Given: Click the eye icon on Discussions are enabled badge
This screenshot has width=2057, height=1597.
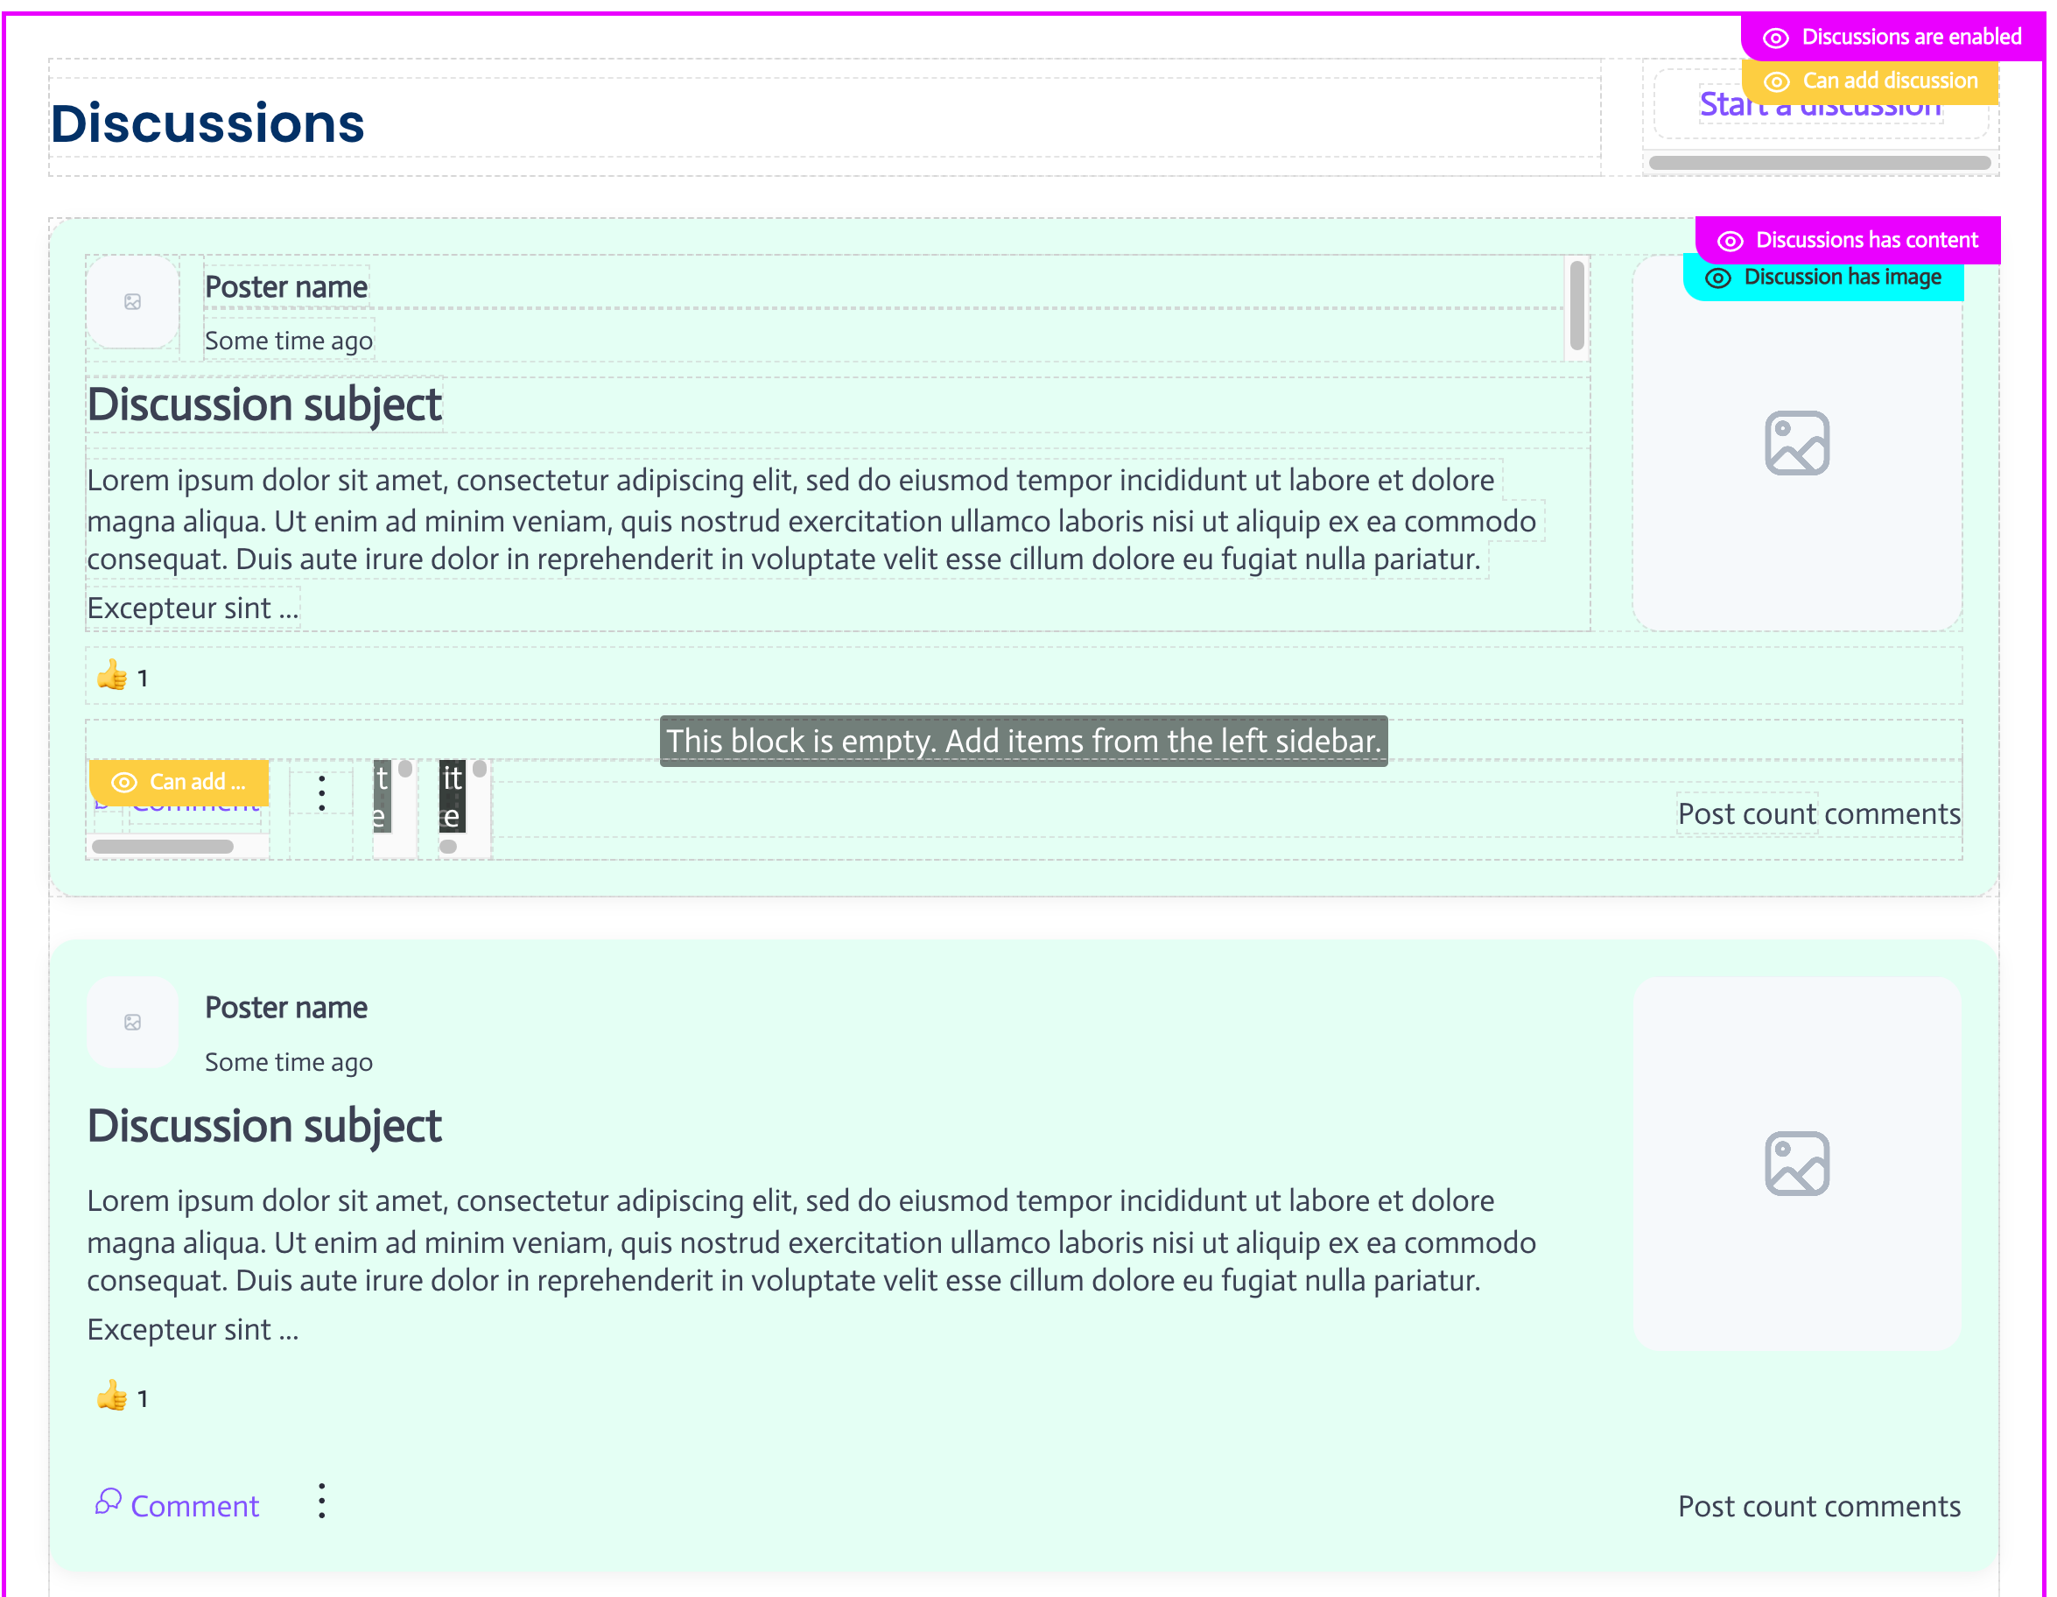Looking at the screenshot, I should [1775, 38].
